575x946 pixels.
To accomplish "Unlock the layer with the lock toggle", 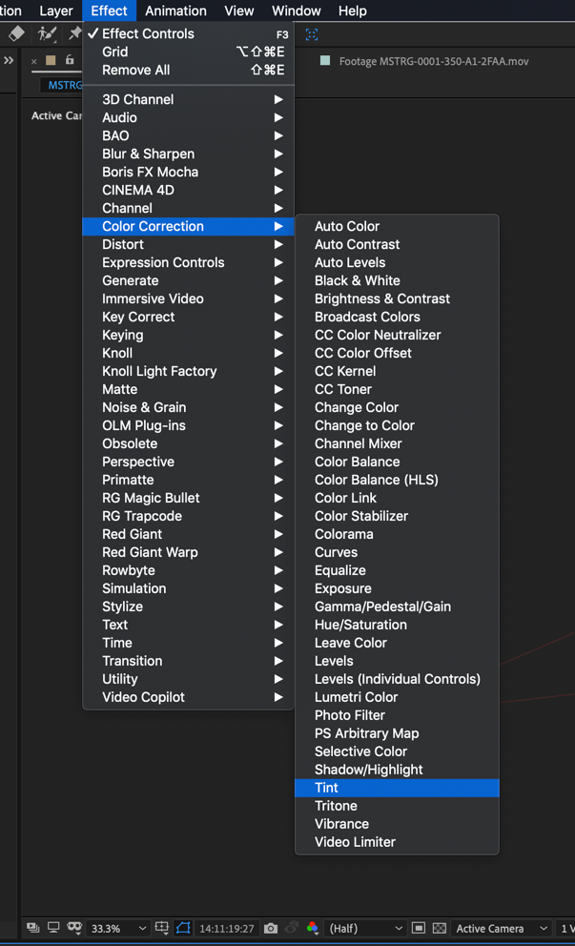I will [x=70, y=61].
